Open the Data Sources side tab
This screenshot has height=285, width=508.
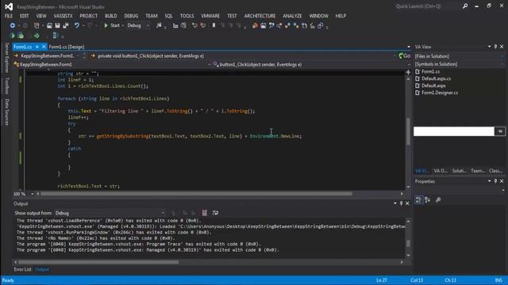pyautogui.click(x=6, y=112)
